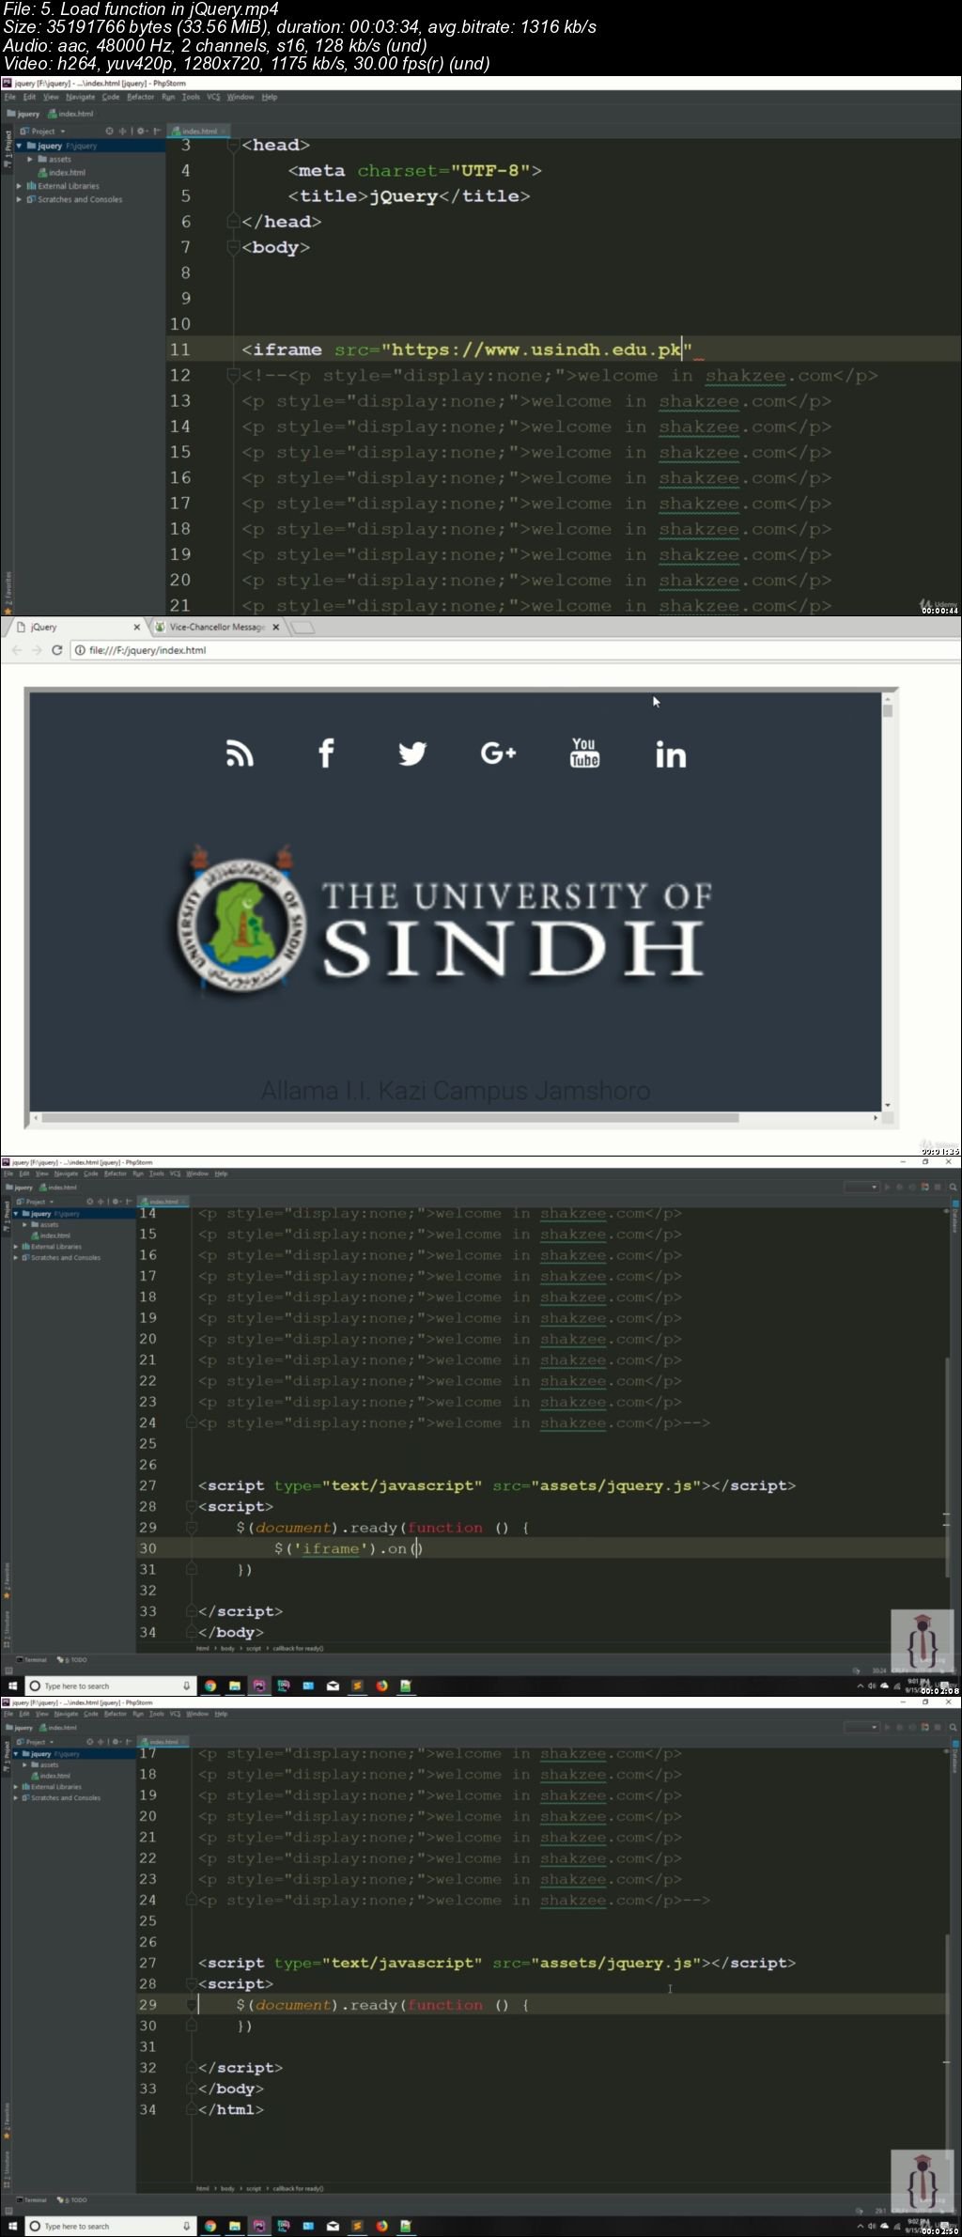Screen dimensions: 962x2237
Task: Click the LinkedIn icon in the iframe
Action: [x=671, y=754]
